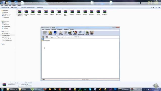Select the attacks.7z archive in Explorer
This screenshot has height=91, width=161.
pos(33,12)
